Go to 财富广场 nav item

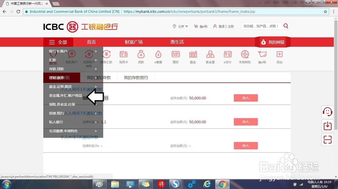[134, 42]
